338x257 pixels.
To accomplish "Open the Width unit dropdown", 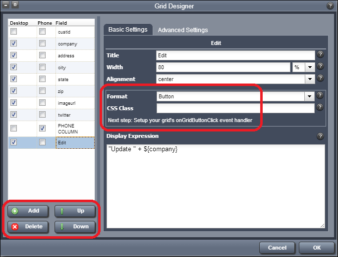I will pyautogui.click(x=310, y=67).
